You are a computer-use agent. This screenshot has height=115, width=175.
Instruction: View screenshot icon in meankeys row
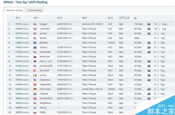click(x=149, y=80)
